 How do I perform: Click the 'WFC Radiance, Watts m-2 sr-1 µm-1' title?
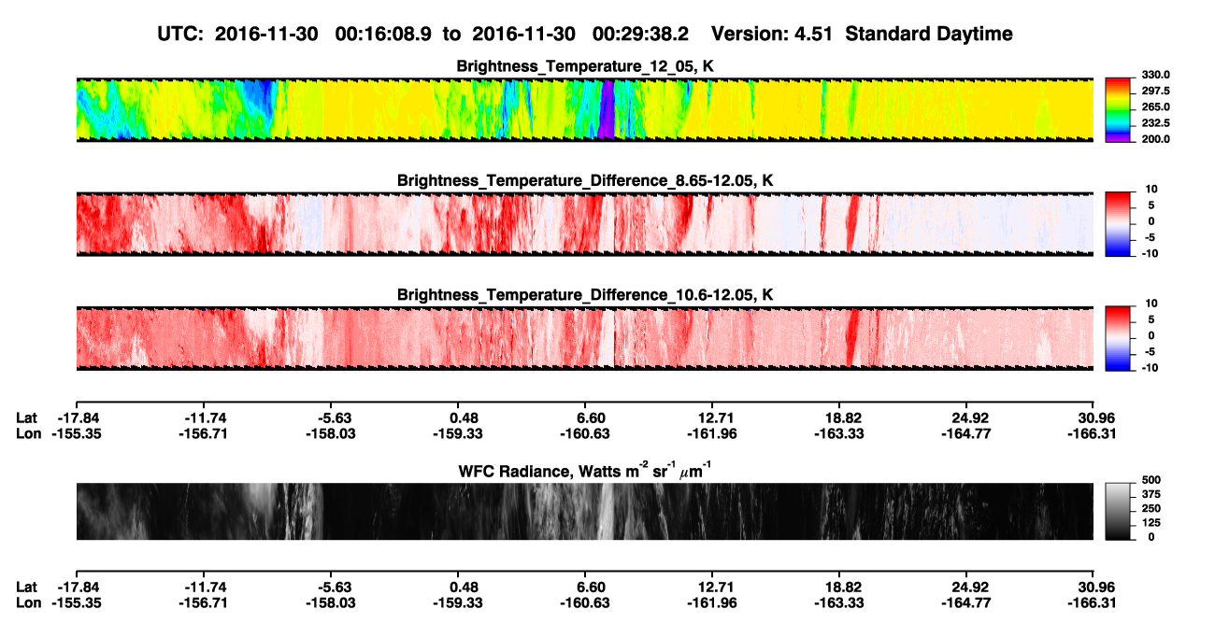click(585, 470)
